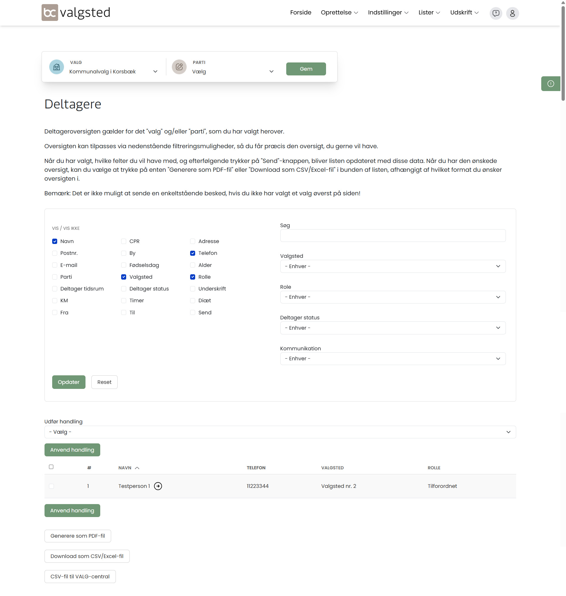This screenshot has width=566, height=596.
Task: Open the Kommunikation filter dropdown
Action: point(393,359)
